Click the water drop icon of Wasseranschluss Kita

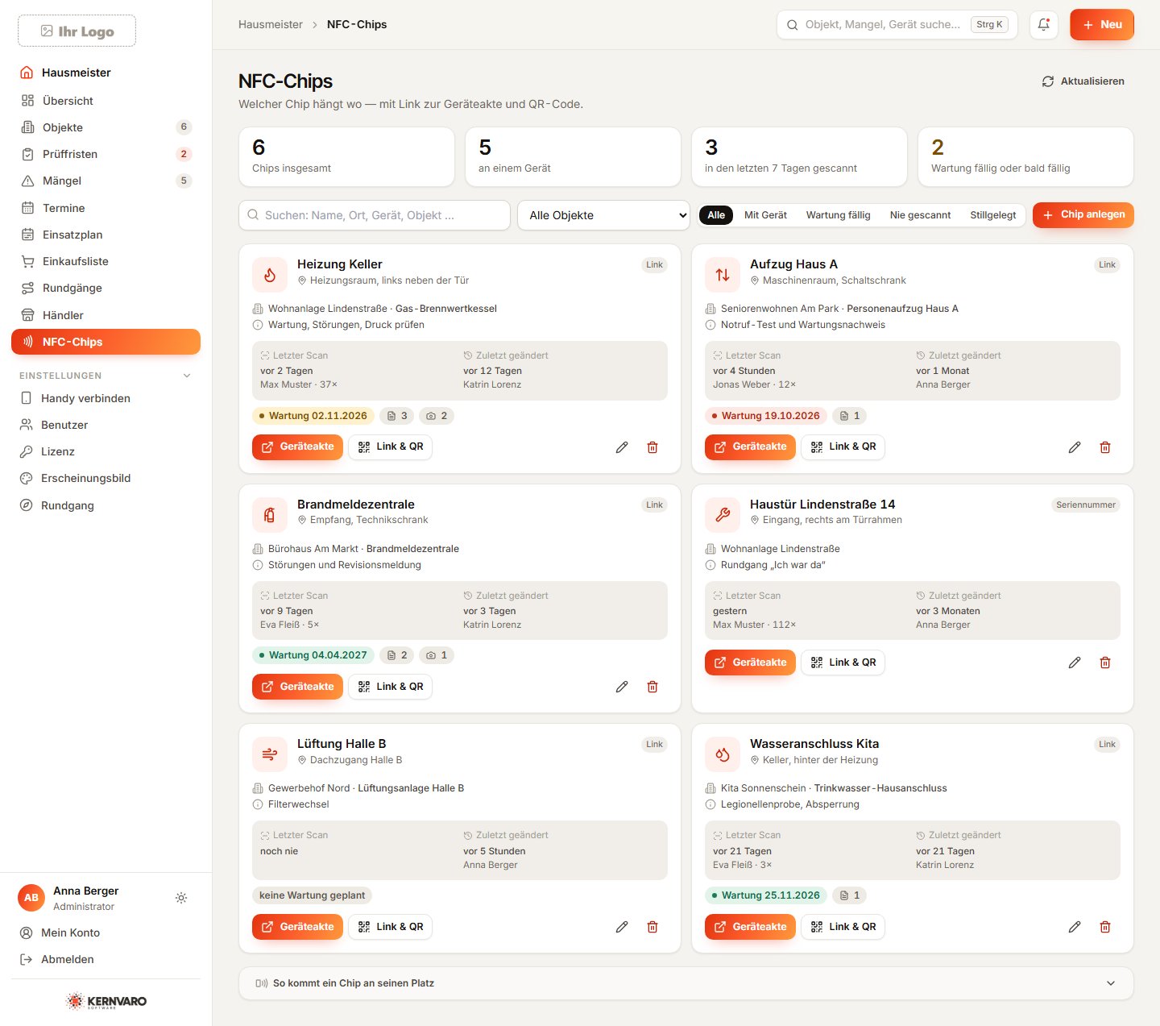point(723,754)
